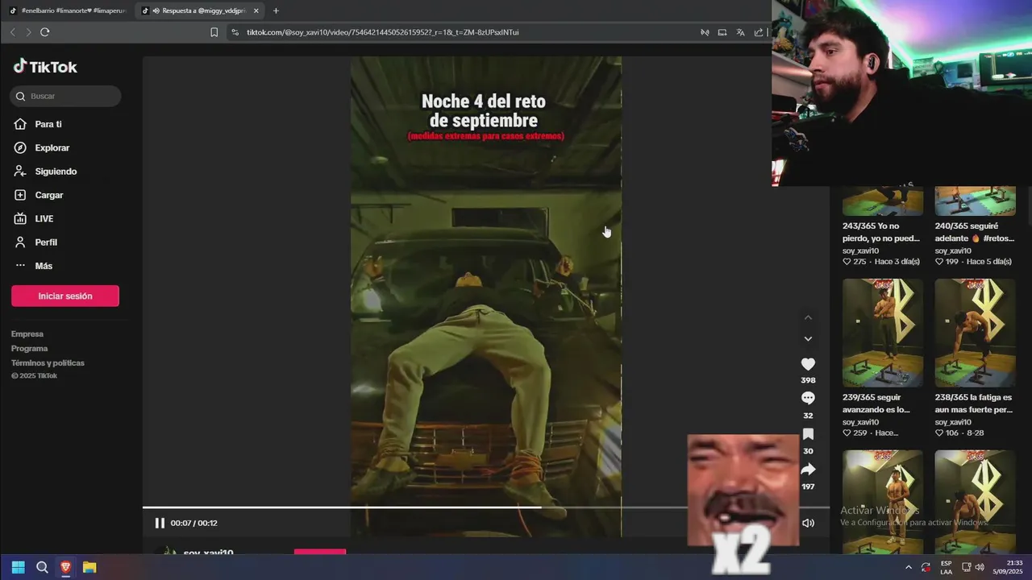Share the video with the arrow icon

(x=808, y=470)
